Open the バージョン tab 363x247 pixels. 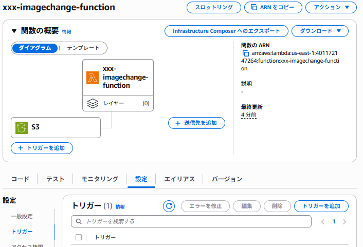(227, 179)
